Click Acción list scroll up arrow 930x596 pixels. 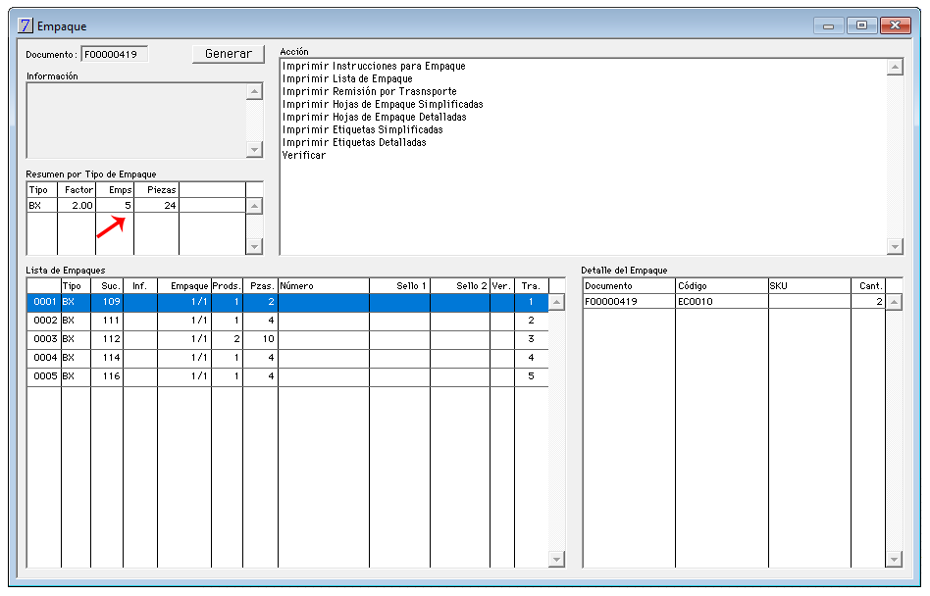895,67
